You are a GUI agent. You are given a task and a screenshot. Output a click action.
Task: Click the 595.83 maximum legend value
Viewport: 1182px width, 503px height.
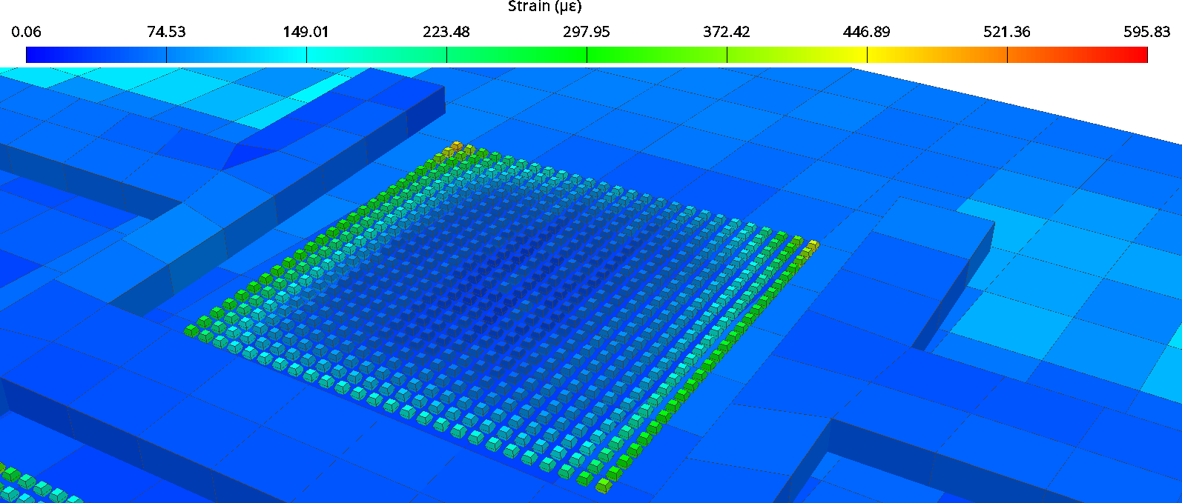coord(1147,32)
